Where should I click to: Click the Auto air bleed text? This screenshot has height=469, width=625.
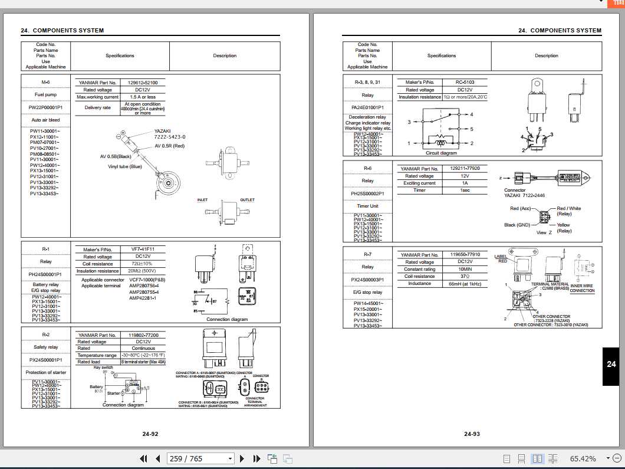[46, 120]
